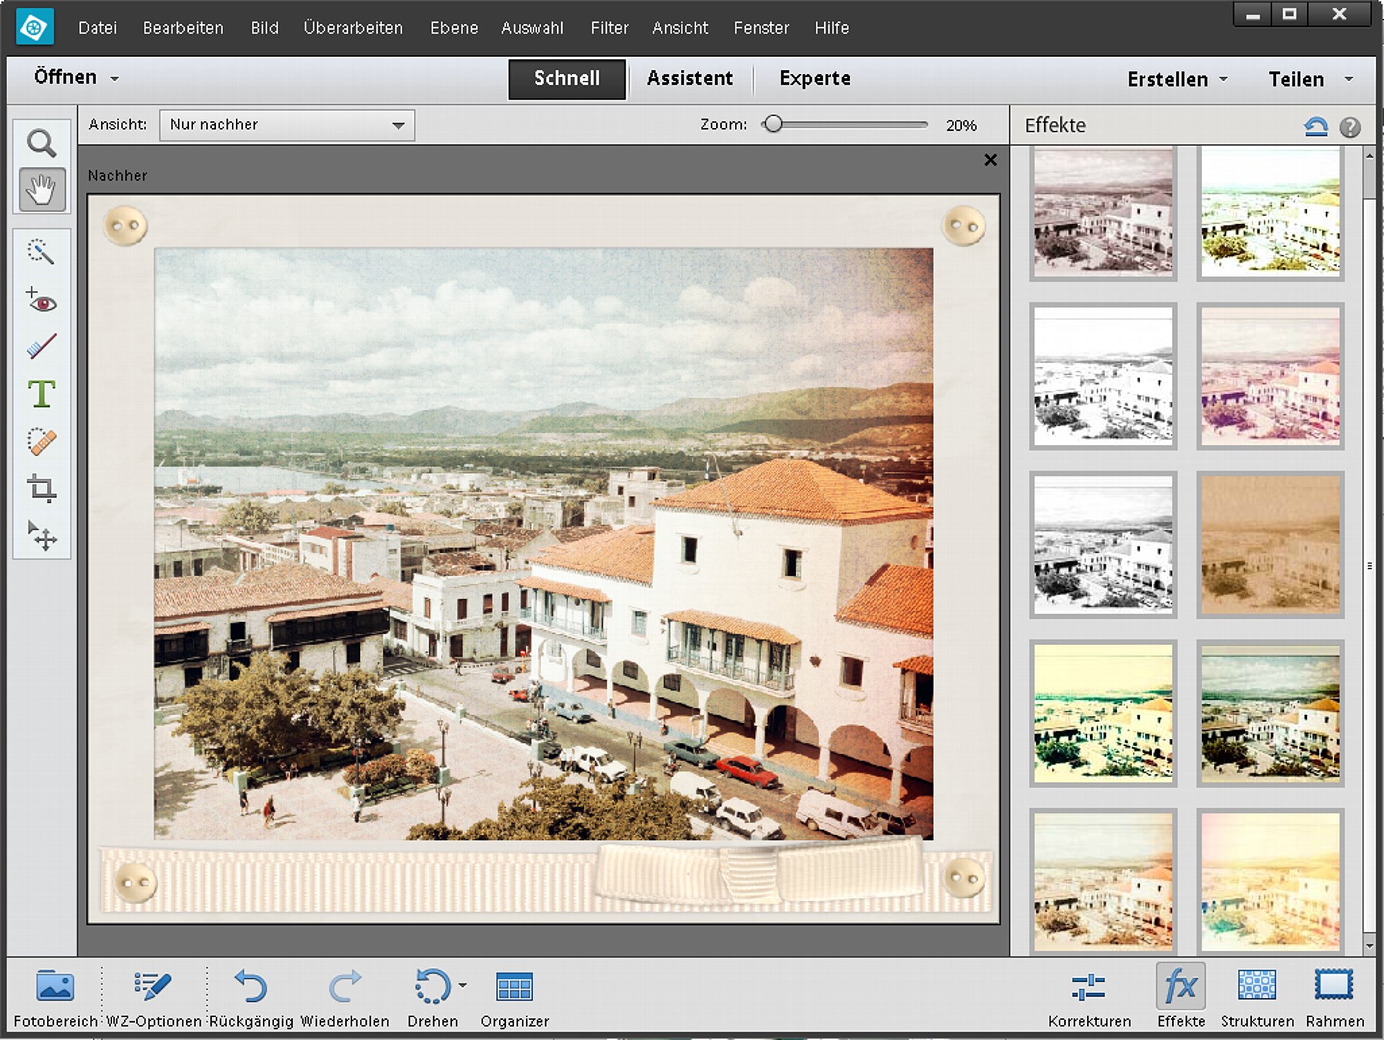This screenshot has width=1384, height=1040.
Task: Click the Rückgängig undo button
Action: 251,997
